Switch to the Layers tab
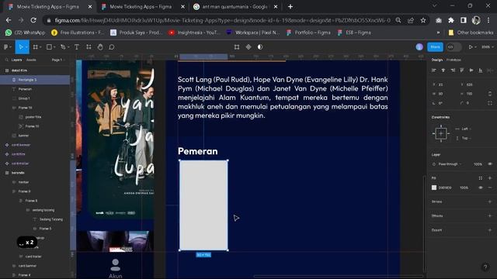The image size is (497, 279). coord(16,60)
